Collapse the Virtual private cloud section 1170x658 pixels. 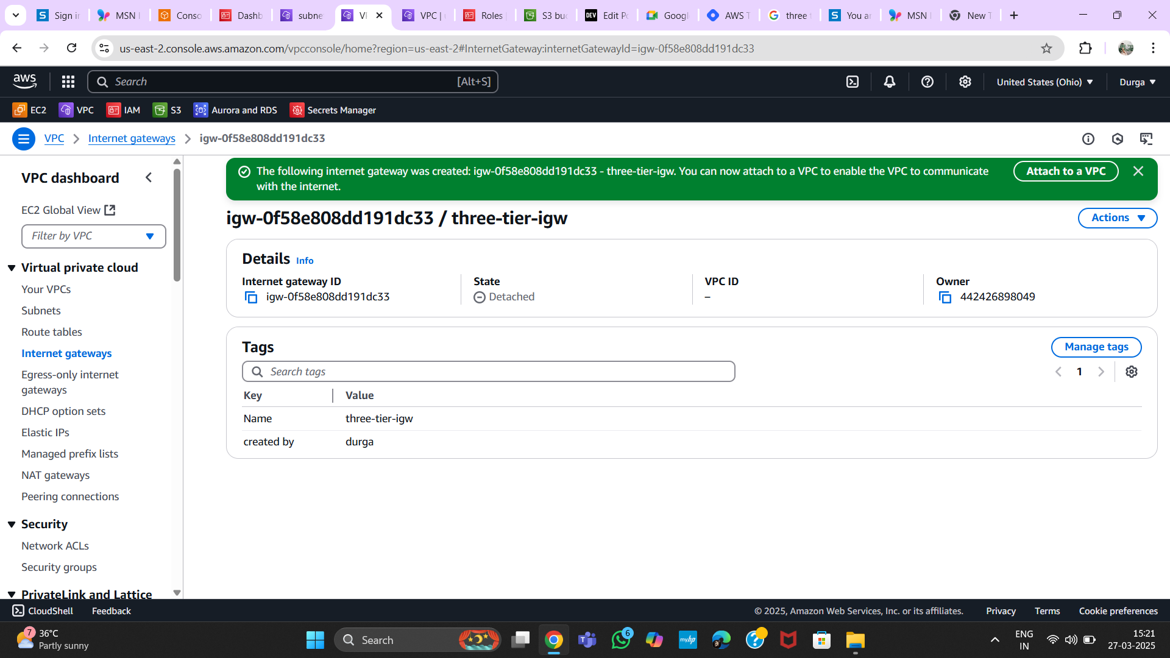click(x=12, y=268)
